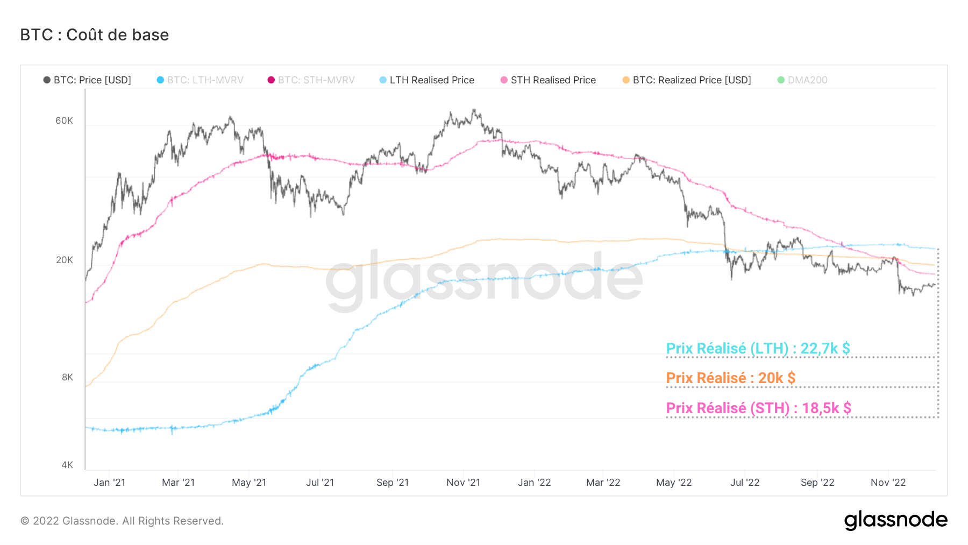This screenshot has height=545, width=968.
Task: Click the blue LTH-MVRV legend dot
Action: click(160, 80)
